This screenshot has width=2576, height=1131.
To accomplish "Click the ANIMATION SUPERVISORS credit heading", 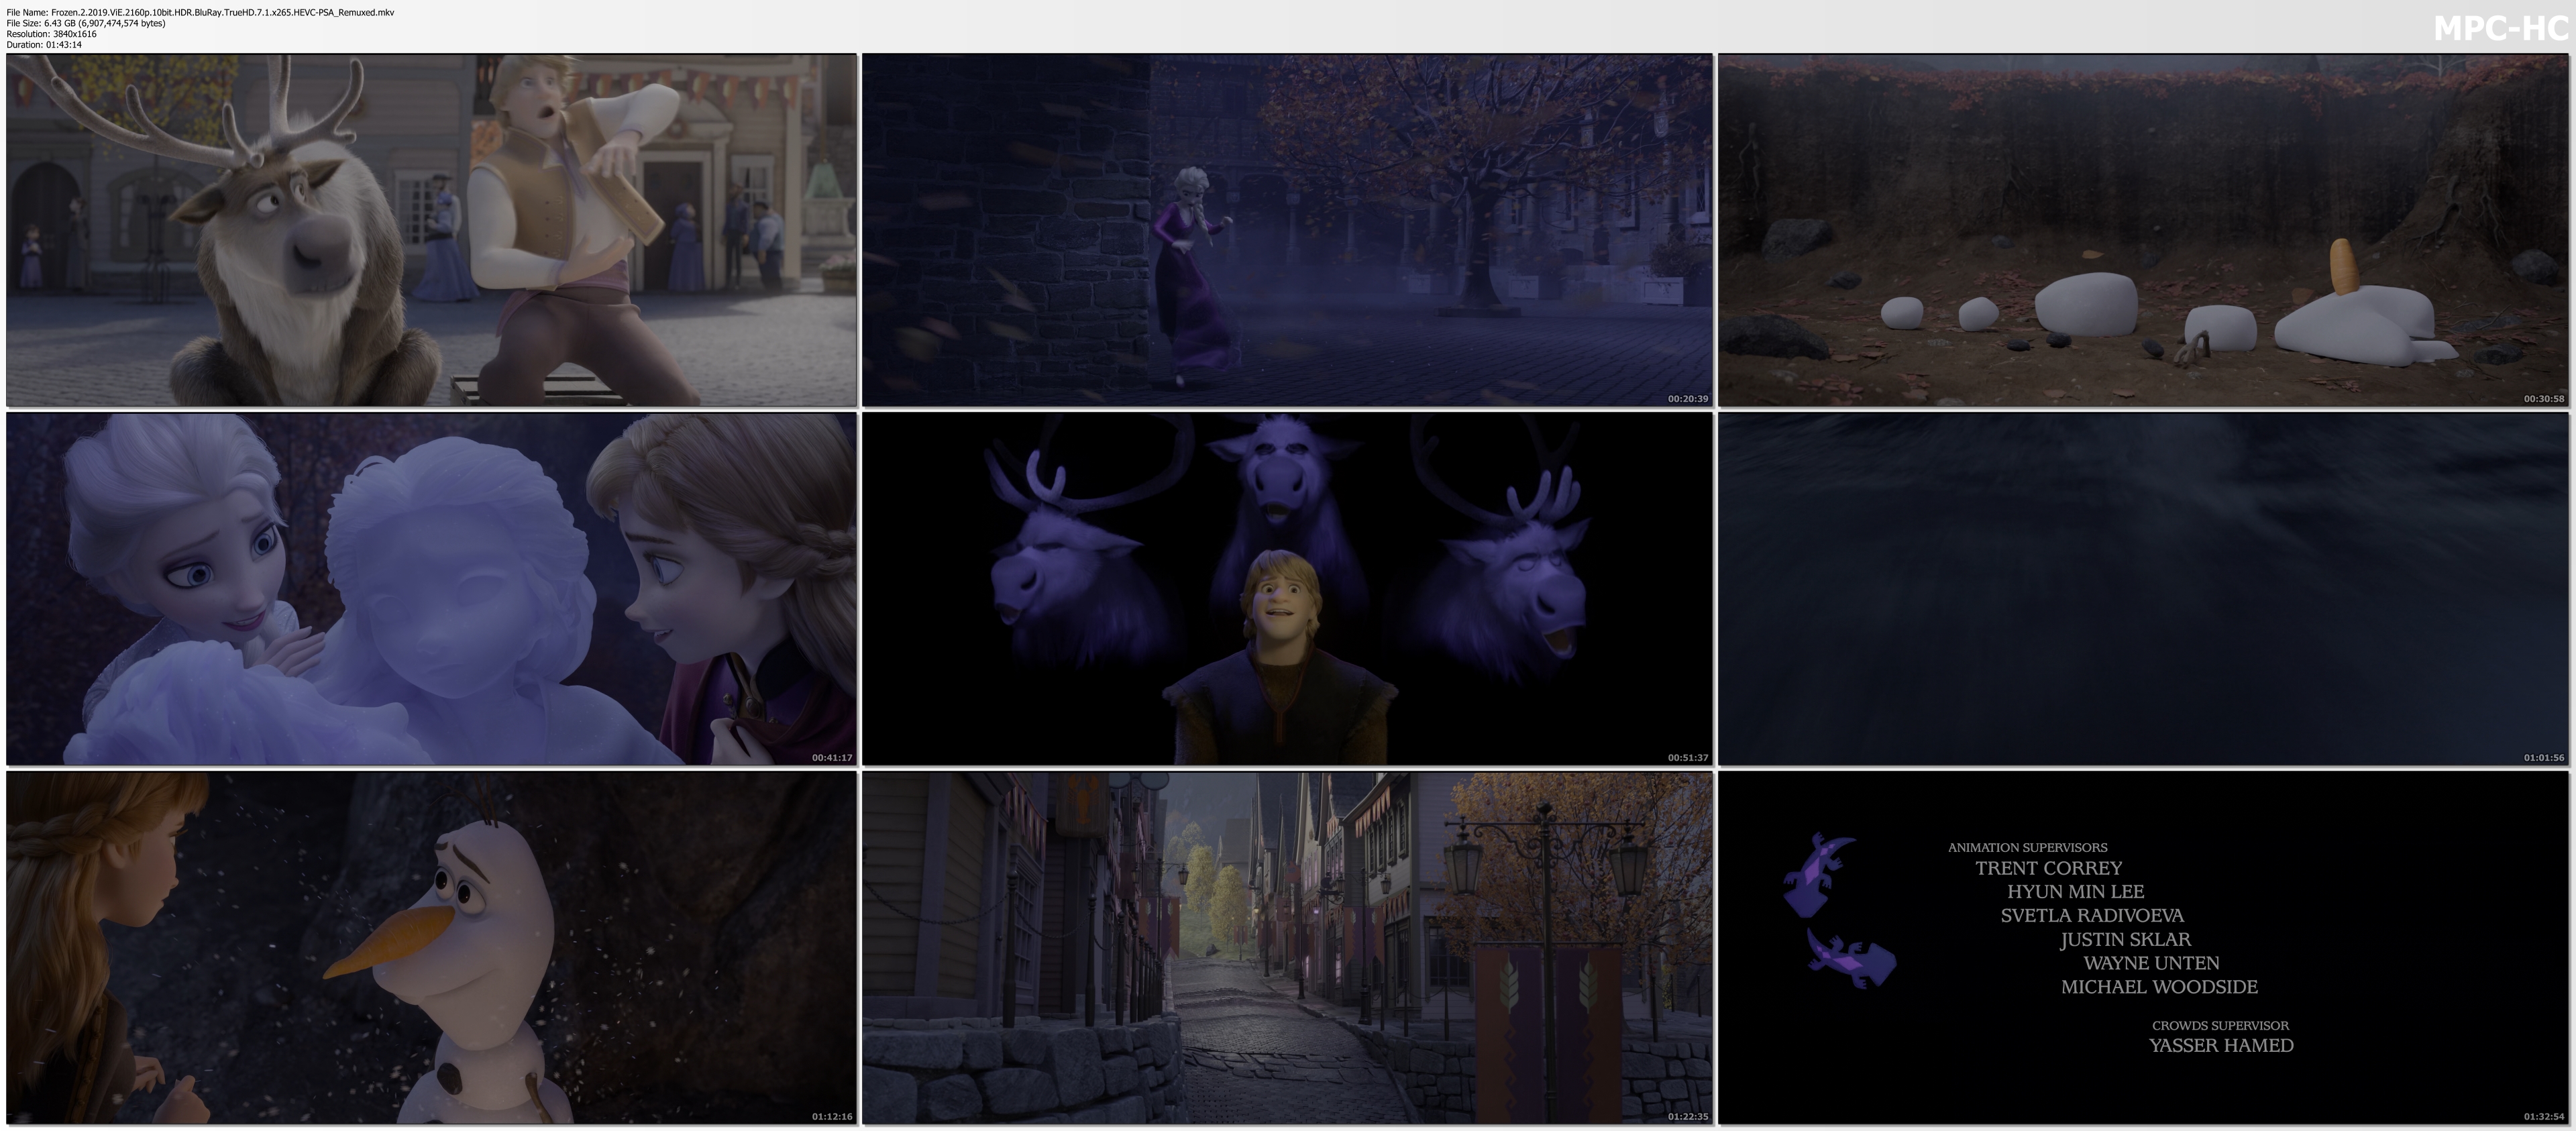I will [x=2027, y=848].
